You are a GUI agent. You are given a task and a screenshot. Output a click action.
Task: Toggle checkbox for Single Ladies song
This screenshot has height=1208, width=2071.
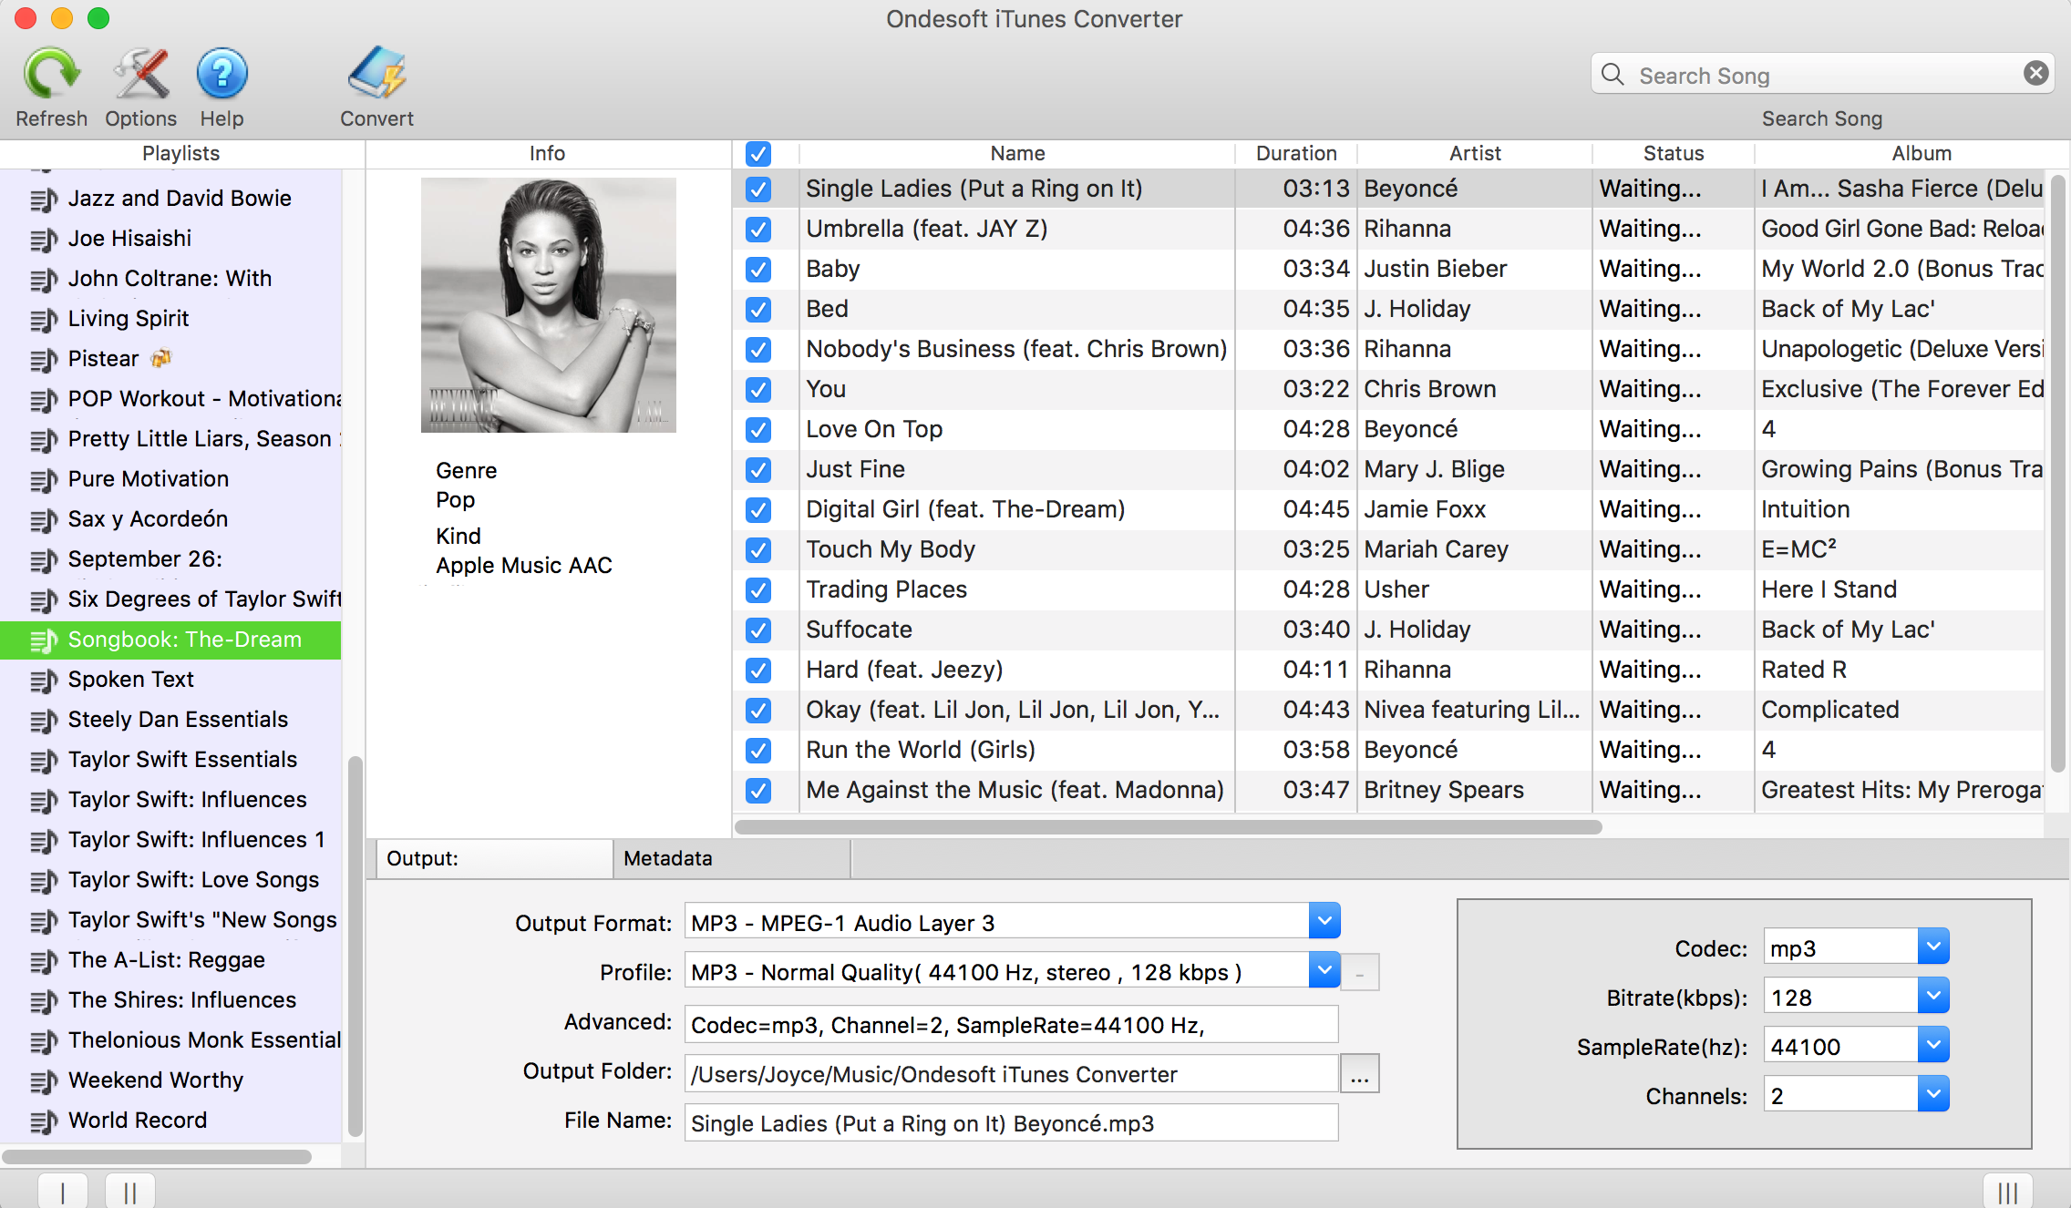[757, 189]
